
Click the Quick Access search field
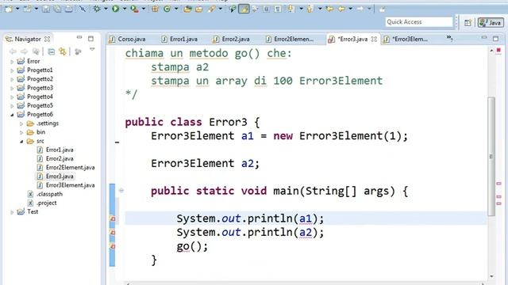tap(419, 22)
